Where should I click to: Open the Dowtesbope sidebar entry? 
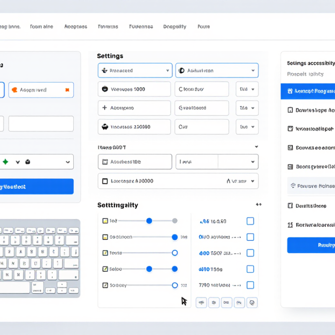pos(311,110)
